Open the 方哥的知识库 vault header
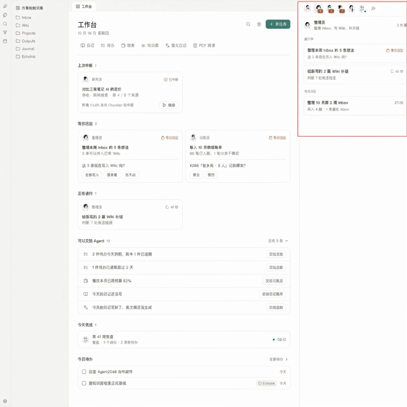Image resolution: width=407 pixels, height=407 pixels. click(29, 8)
